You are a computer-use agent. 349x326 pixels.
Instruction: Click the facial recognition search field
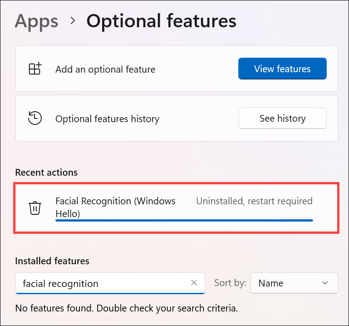click(x=104, y=283)
